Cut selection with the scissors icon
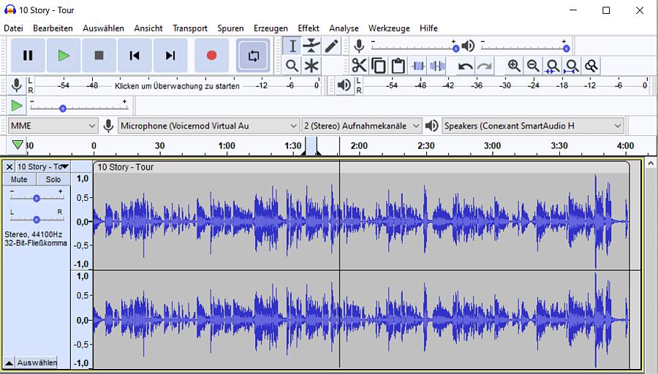Viewport: 658px width, 374px height. (359, 66)
